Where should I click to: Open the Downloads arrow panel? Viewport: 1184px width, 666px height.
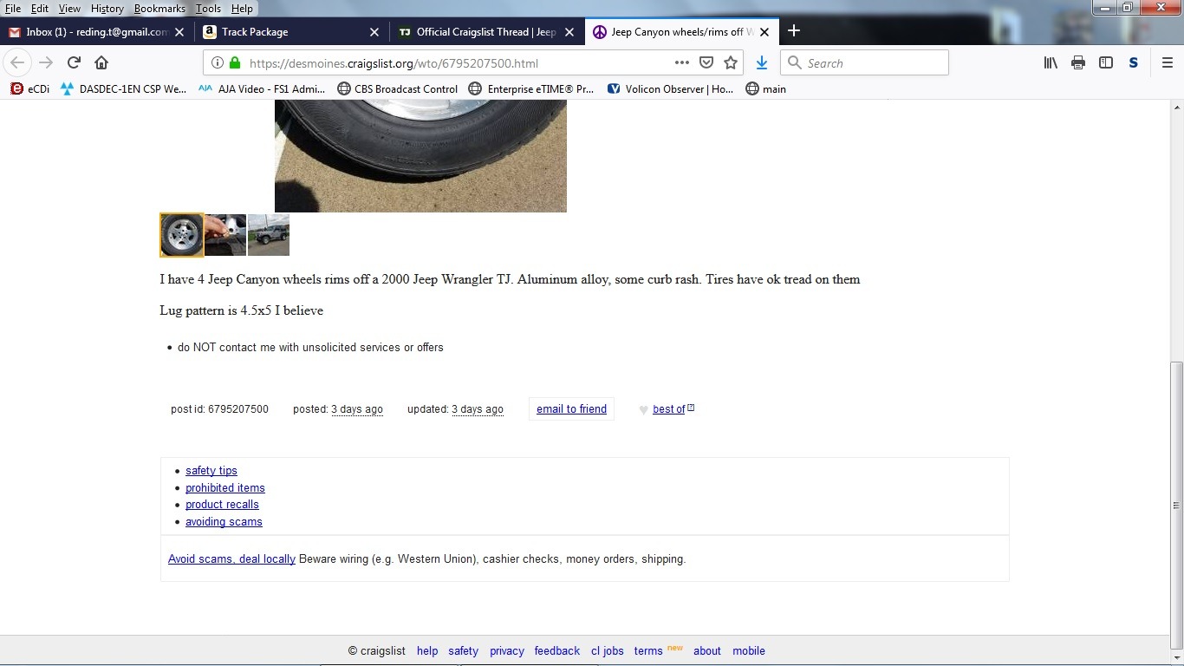point(761,62)
